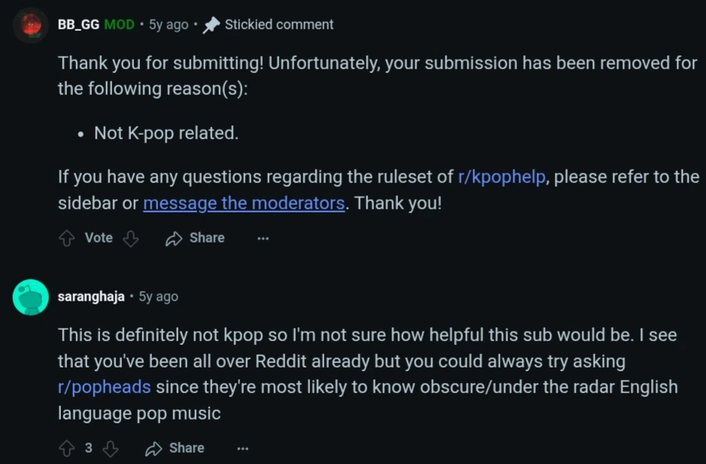Share the BB_GG moderator comment
Image resolution: width=706 pixels, height=464 pixels.
pos(195,238)
